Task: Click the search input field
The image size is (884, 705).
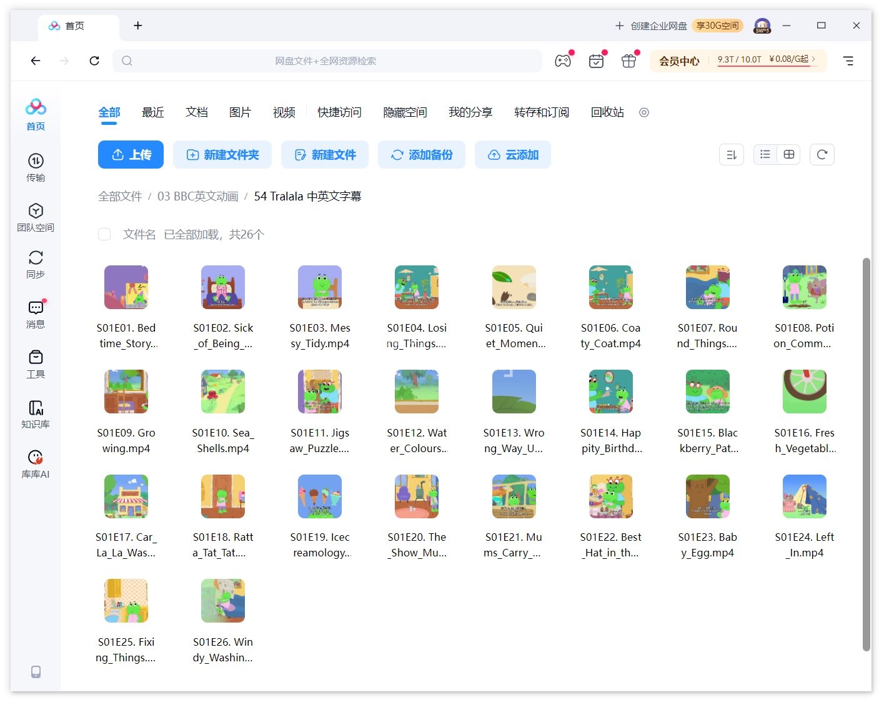Action: point(327,61)
